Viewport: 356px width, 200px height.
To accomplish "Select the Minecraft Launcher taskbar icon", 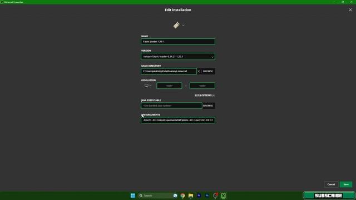I will (x=224, y=196).
